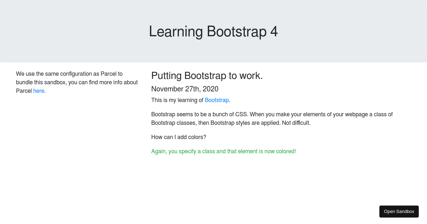Click the word "Putting" in the article heading
The image size is (427, 224).
pos(167,76)
